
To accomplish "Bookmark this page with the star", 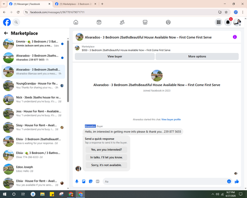I will point(226,12).
